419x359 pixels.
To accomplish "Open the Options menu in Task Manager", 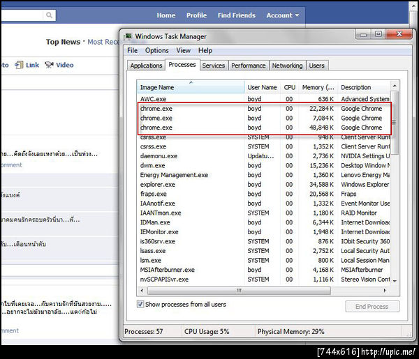I will pyautogui.click(x=157, y=50).
